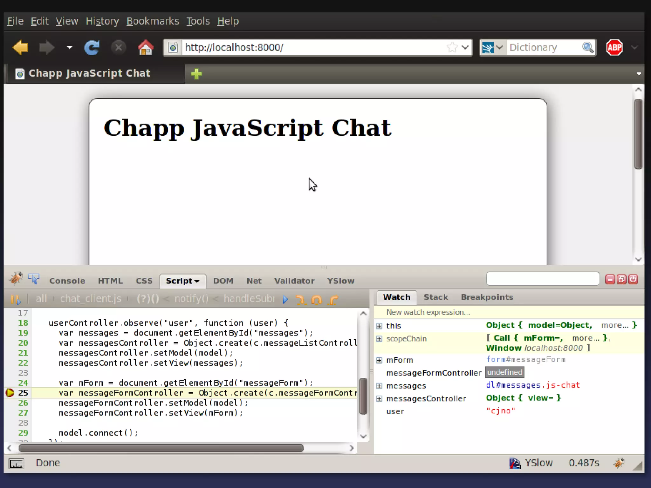Expand the 'this' watch variable

[x=379, y=326]
